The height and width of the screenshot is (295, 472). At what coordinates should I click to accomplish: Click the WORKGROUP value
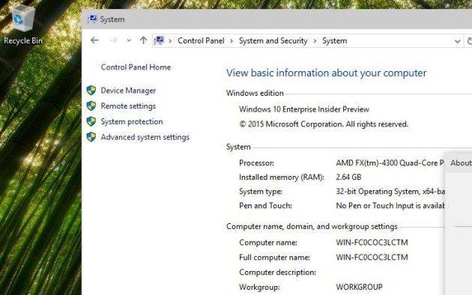click(359, 287)
